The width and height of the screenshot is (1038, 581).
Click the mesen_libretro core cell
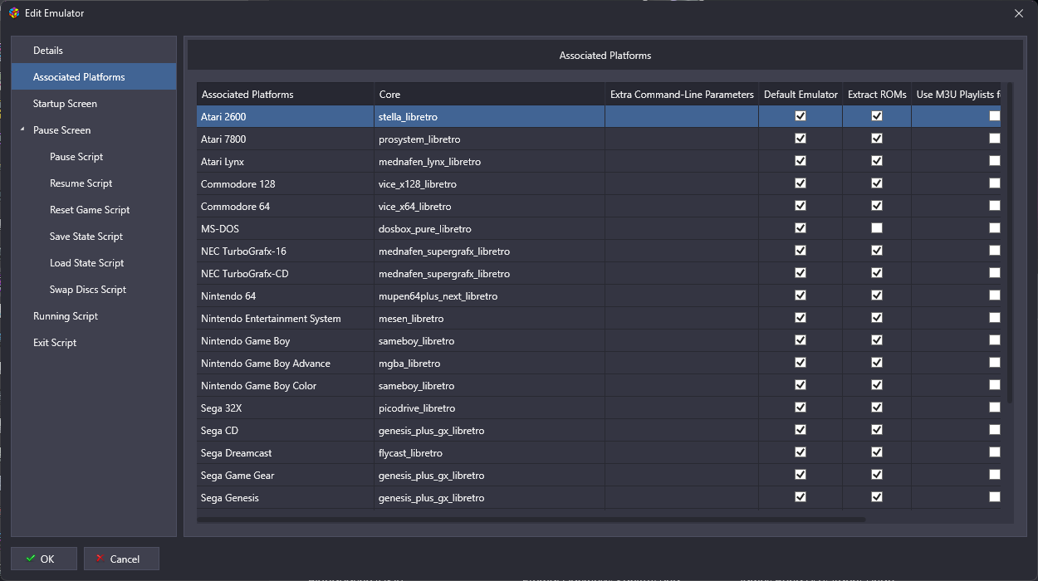[489, 318]
